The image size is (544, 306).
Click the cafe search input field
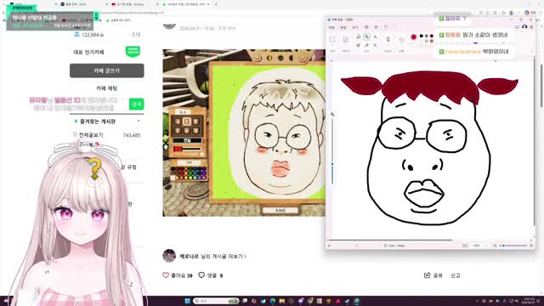tap(99, 104)
